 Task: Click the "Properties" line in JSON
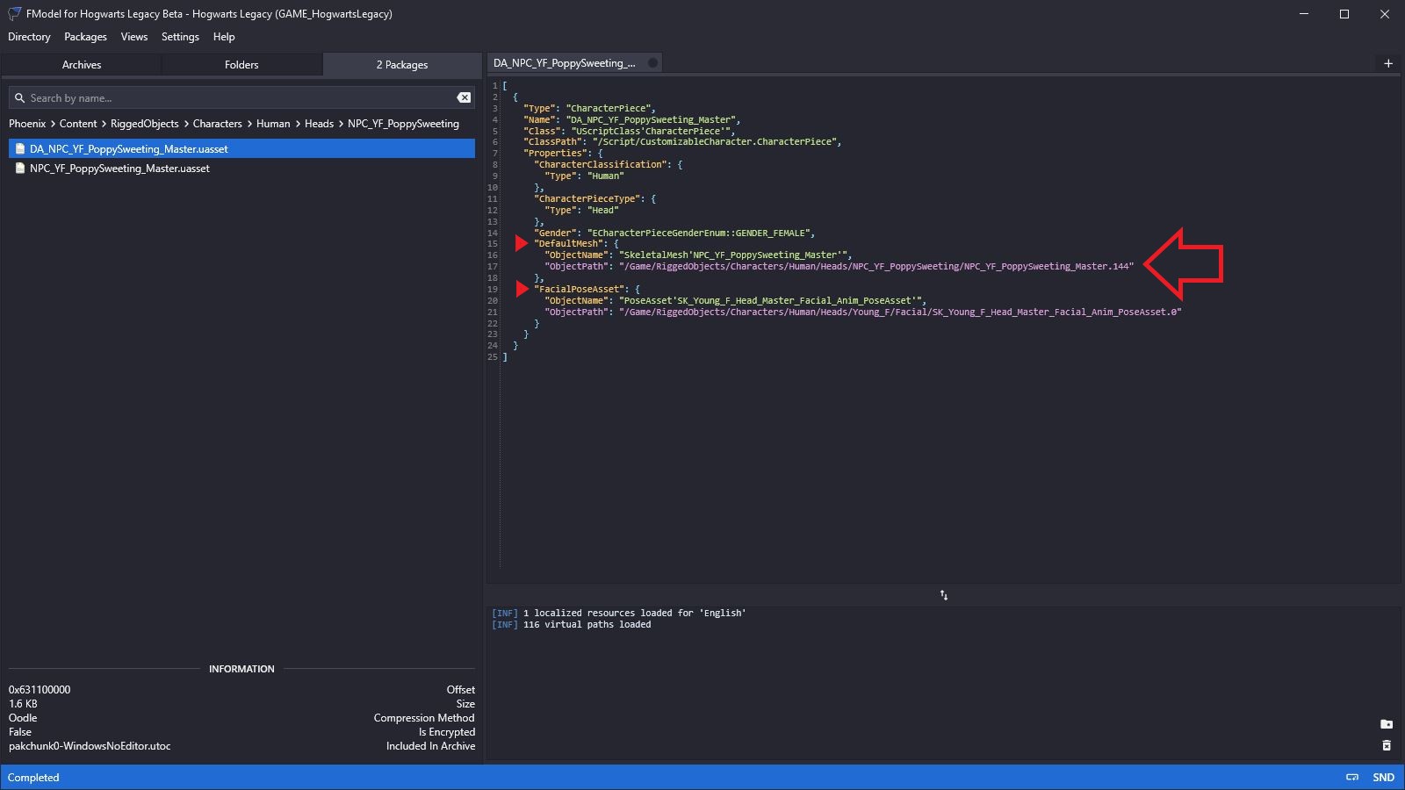pyautogui.click(x=563, y=154)
